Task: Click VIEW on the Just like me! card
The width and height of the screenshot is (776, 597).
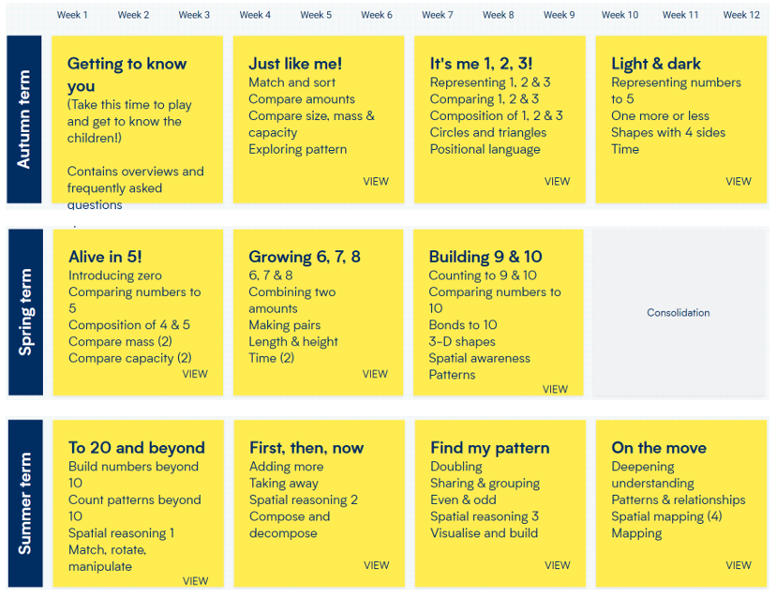Action: pyautogui.click(x=376, y=182)
